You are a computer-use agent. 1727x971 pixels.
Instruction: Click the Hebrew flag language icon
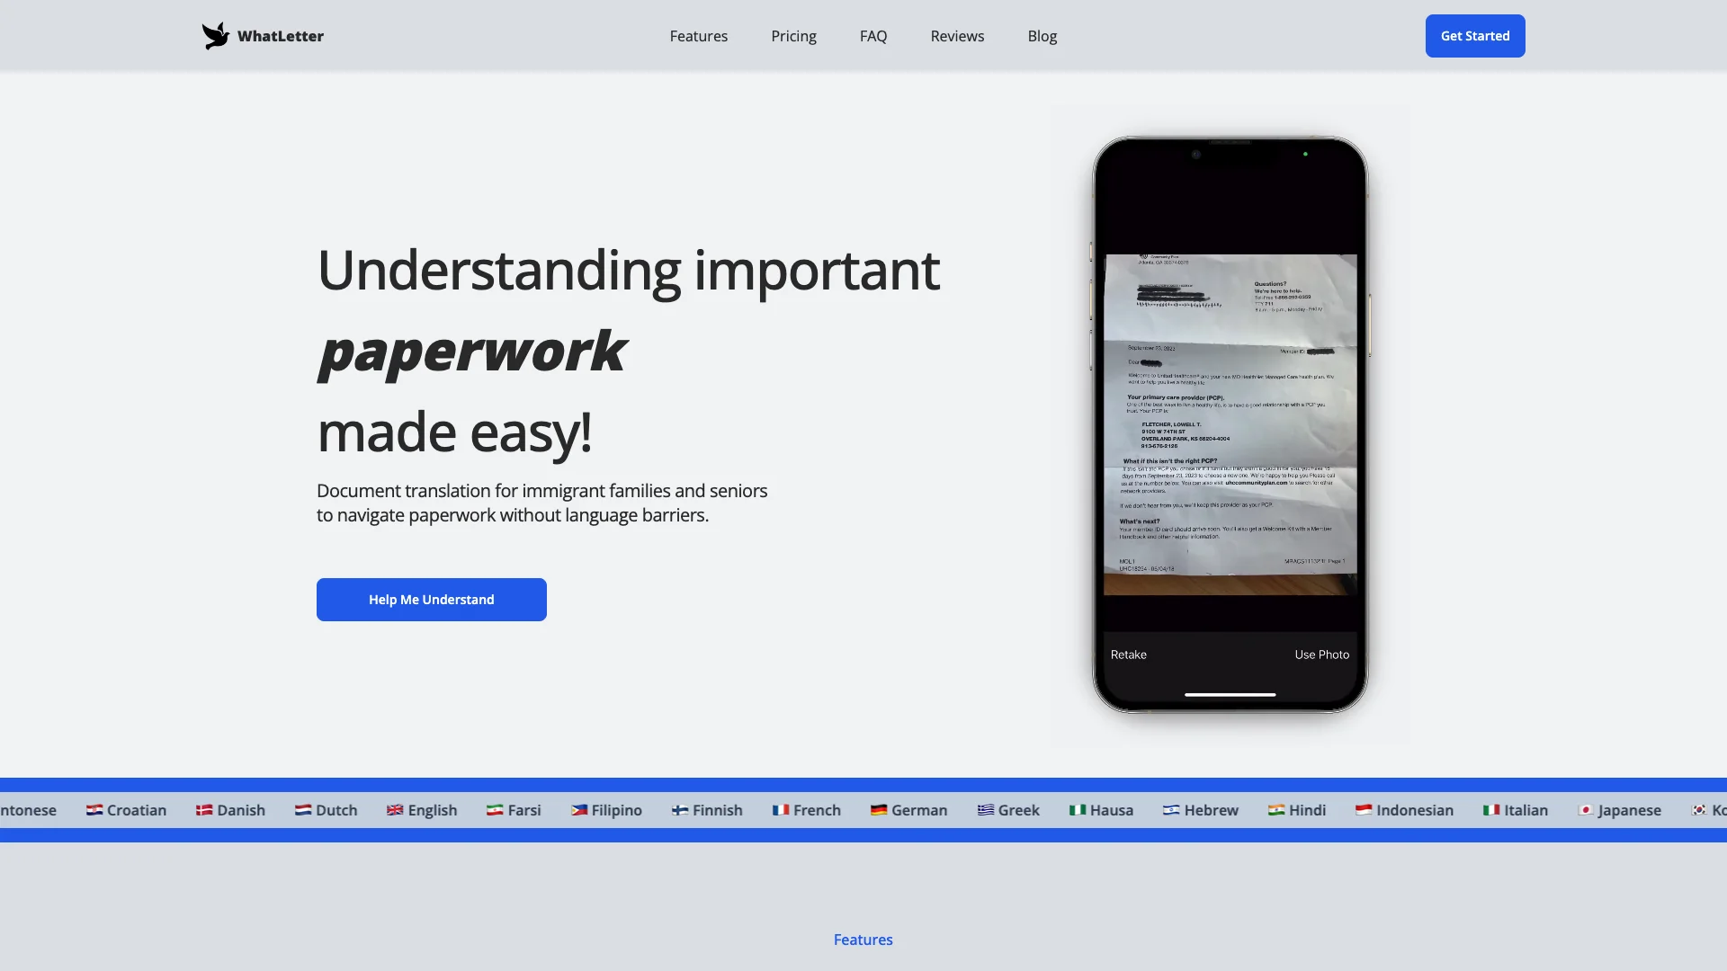[x=1169, y=808]
